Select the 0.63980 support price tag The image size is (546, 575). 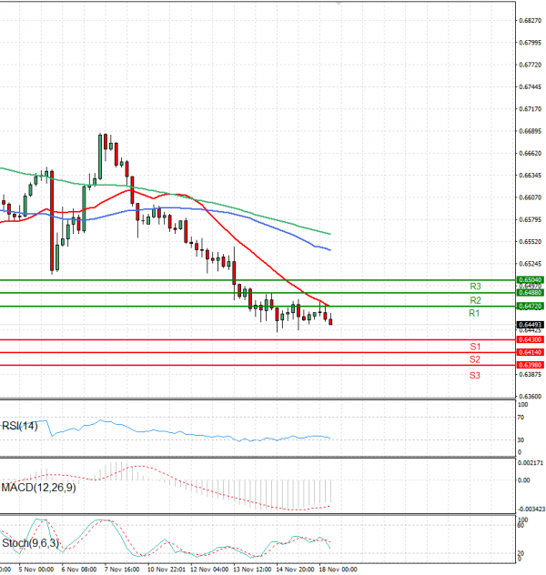(531, 365)
